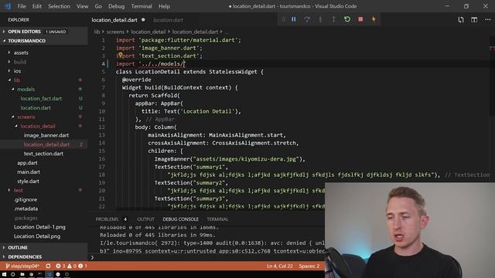Split the editor to the right
The width and height of the screenshot is (495, 278).
click(474, 20)
